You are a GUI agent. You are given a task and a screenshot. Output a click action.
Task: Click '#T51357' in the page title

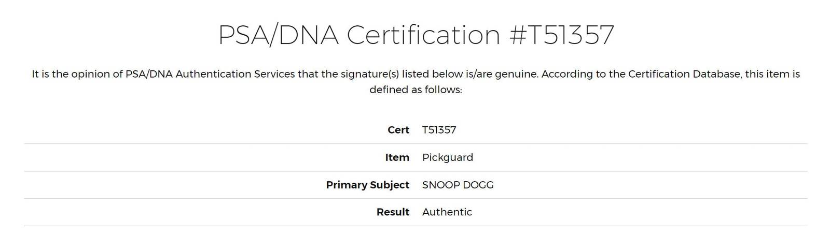[x=562, y=35]
